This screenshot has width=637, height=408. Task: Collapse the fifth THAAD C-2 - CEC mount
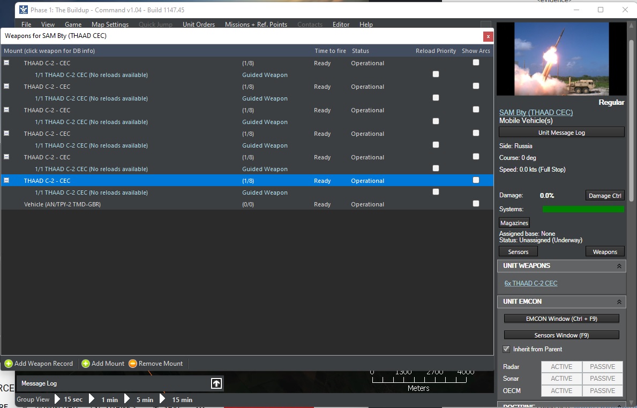(6, 157)
